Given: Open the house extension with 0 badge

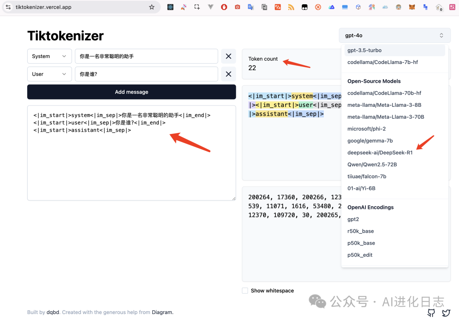Looking at the screenshot, I should [439, 7].
